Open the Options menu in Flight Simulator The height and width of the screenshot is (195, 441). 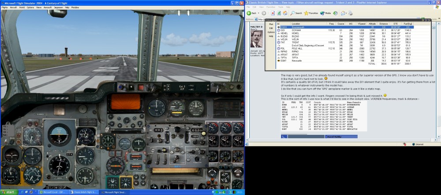click(30, 7)
